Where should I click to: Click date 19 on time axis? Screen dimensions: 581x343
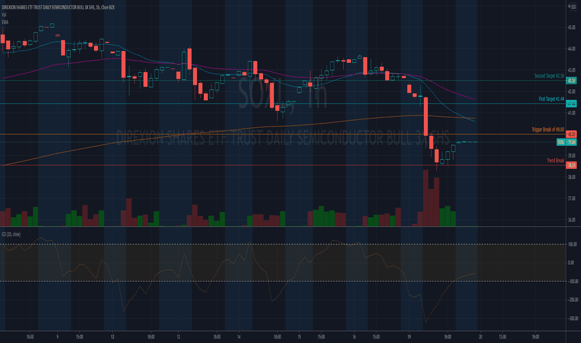[409, 337]
